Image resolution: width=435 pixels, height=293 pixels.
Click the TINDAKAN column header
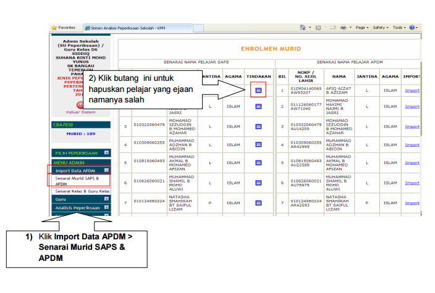coord(258,76)
